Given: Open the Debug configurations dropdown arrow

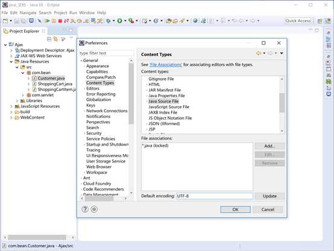Looking at the screenshot, I should click(x=114, y=21).
